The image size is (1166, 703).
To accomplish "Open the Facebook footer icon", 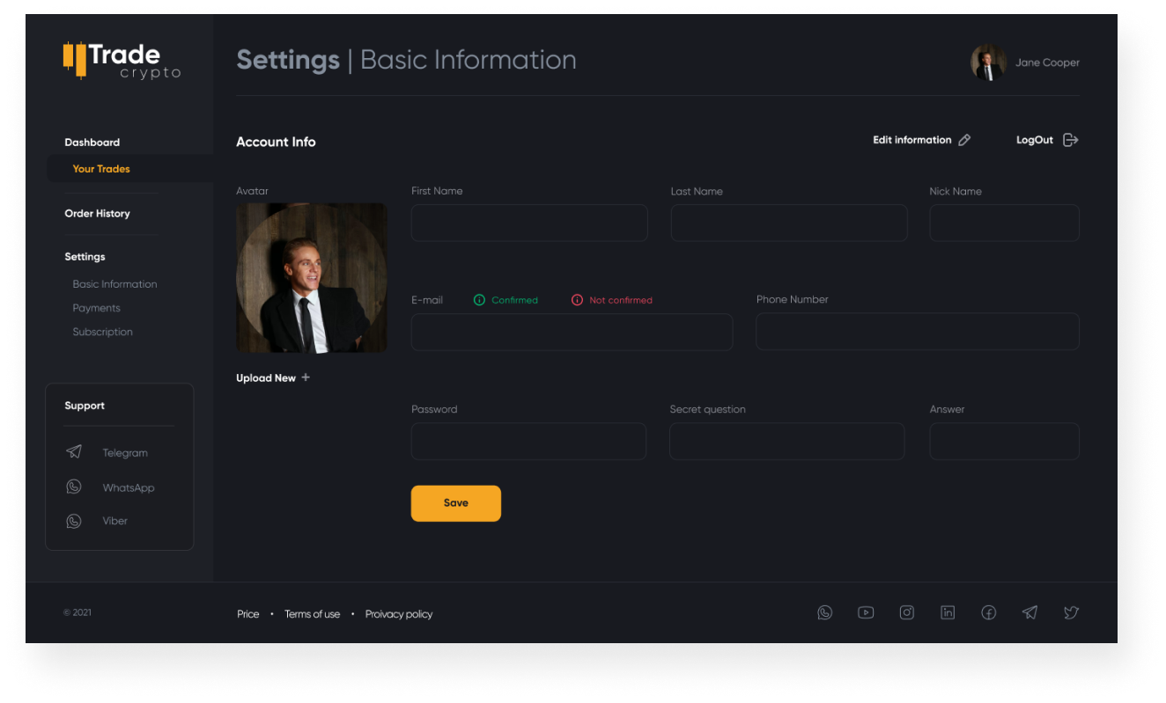I will pyautogui.click(x=988, y=612).
